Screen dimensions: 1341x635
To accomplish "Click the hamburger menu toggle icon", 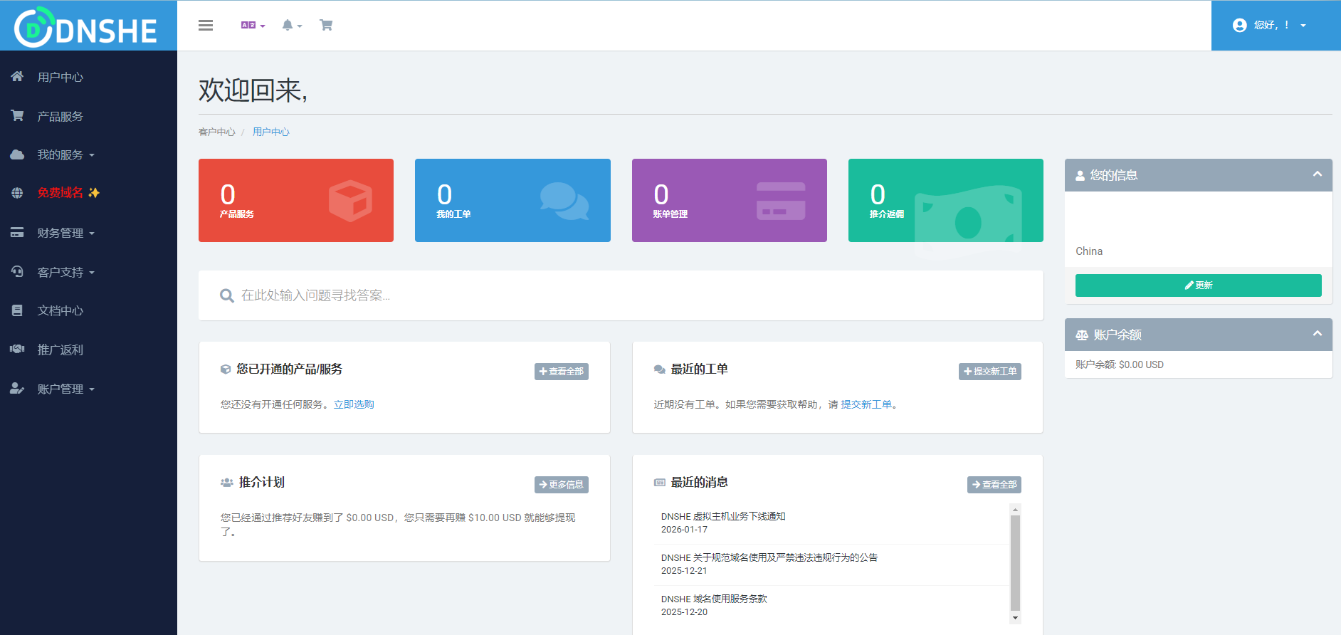I will tap(206, 26).
